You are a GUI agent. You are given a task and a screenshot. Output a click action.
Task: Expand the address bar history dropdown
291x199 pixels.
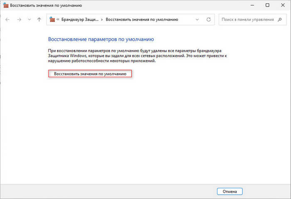tap(197, 20)
